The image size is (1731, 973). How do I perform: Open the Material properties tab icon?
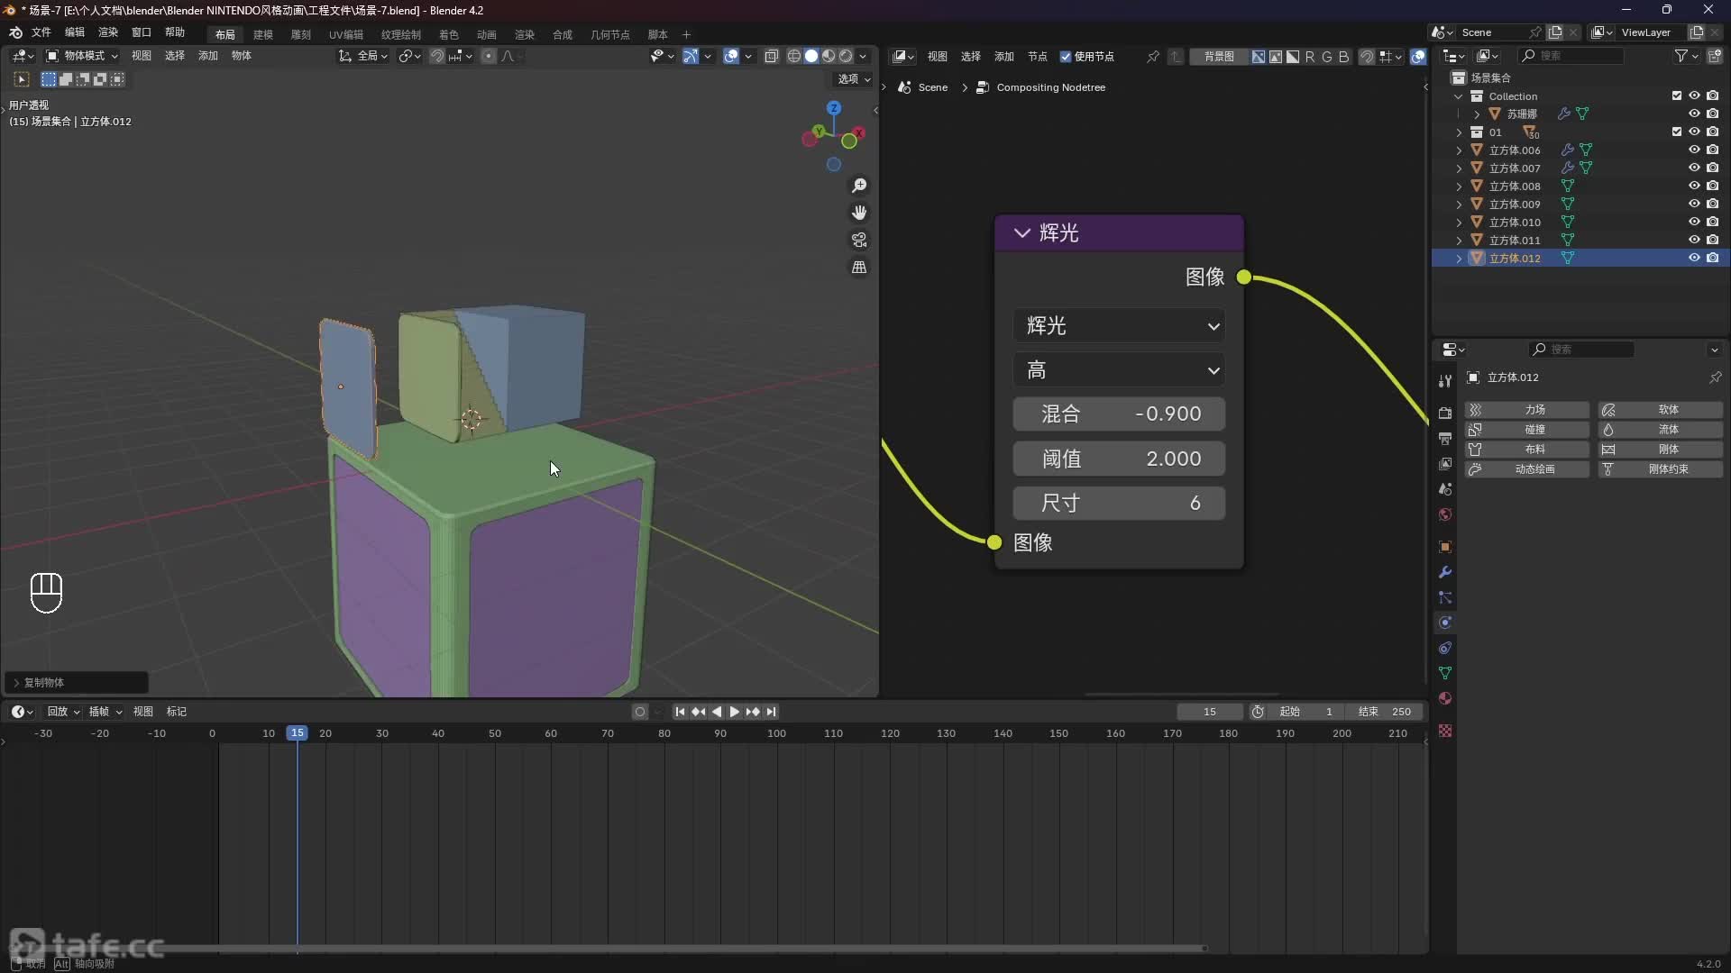(1445, 698)
